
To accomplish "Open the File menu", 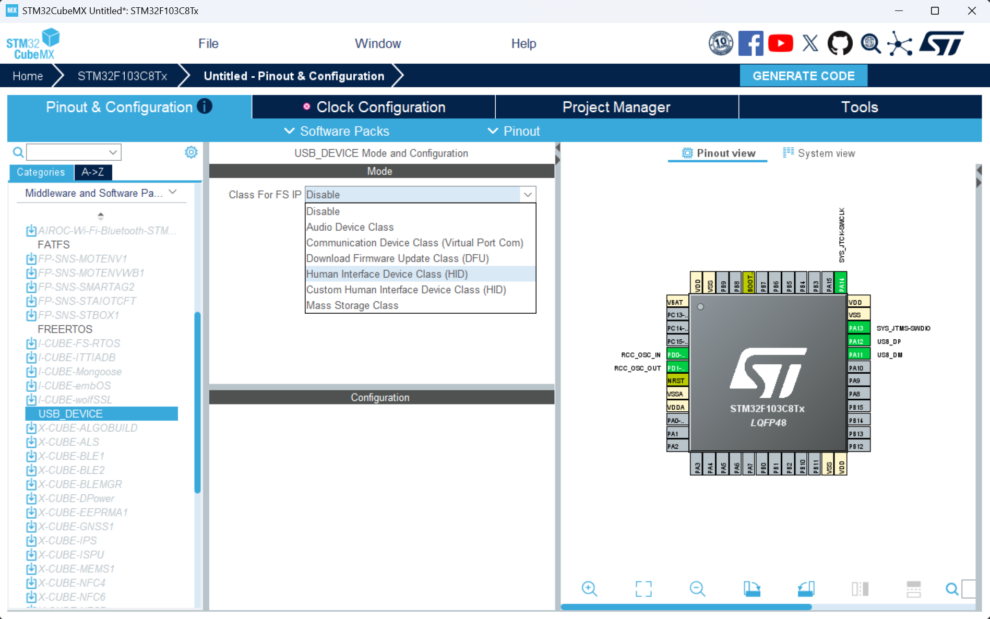I will pos(208,43).
